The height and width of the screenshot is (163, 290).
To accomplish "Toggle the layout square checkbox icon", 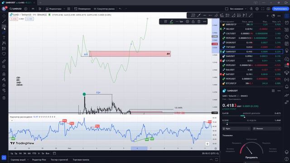I will point(227,9).
